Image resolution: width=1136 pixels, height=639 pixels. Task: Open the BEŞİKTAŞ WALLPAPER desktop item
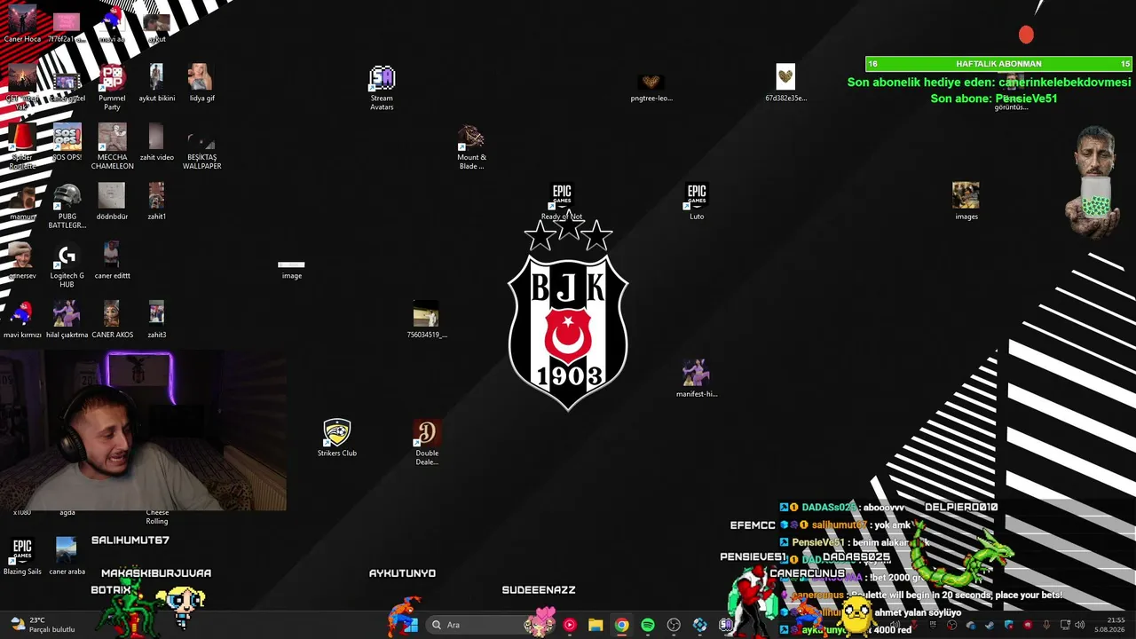pos(201,147)
